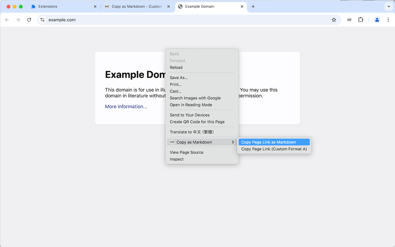Select the Example Domain tab

pos(200,6)
